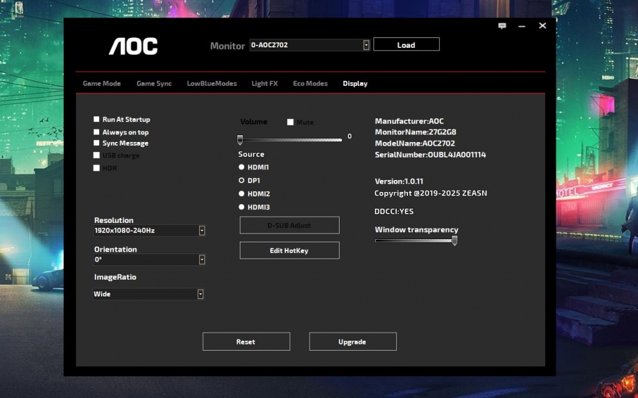This screenshot has height=398, width=638.
Task: Switch to the Game Mode tab
Action: coord(102,83)
